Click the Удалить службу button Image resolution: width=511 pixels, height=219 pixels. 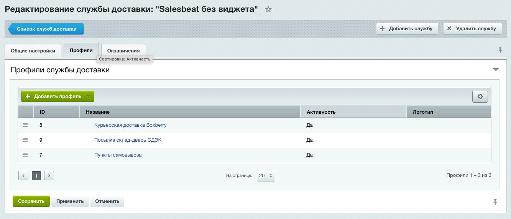(472, 29)
